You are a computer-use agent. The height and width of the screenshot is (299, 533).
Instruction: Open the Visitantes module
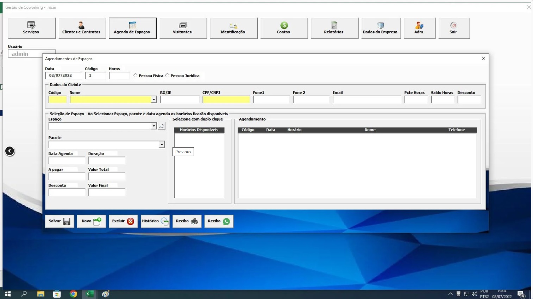(x=183, y=28)
